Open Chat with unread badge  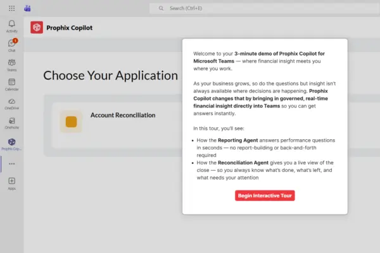pyautogui.click(x=11, y=46)
